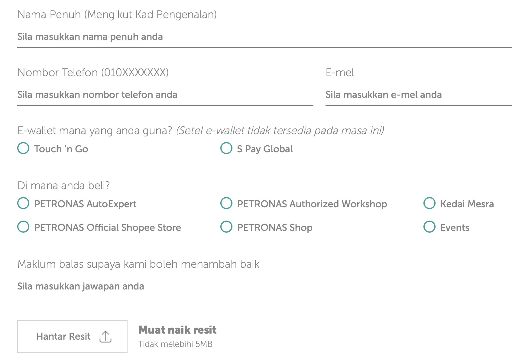
Task: Select Touch 'n Go e-wallet option
Action: 23,148
